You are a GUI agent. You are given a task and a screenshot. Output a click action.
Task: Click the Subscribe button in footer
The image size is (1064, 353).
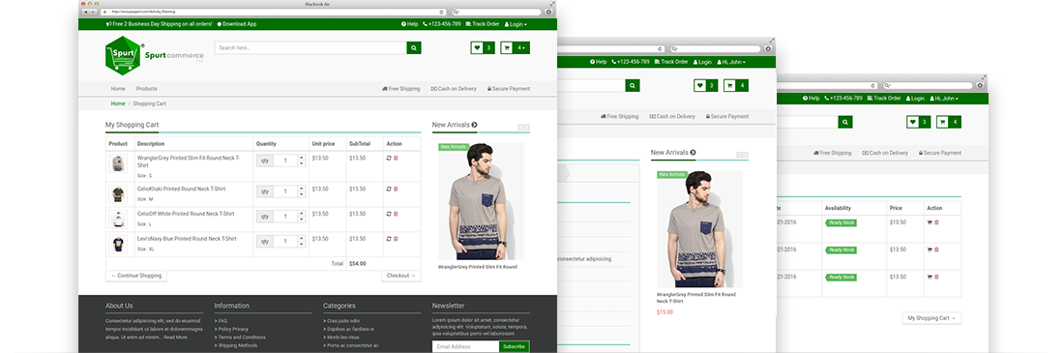pyautogui.click(x=515, y=346)
